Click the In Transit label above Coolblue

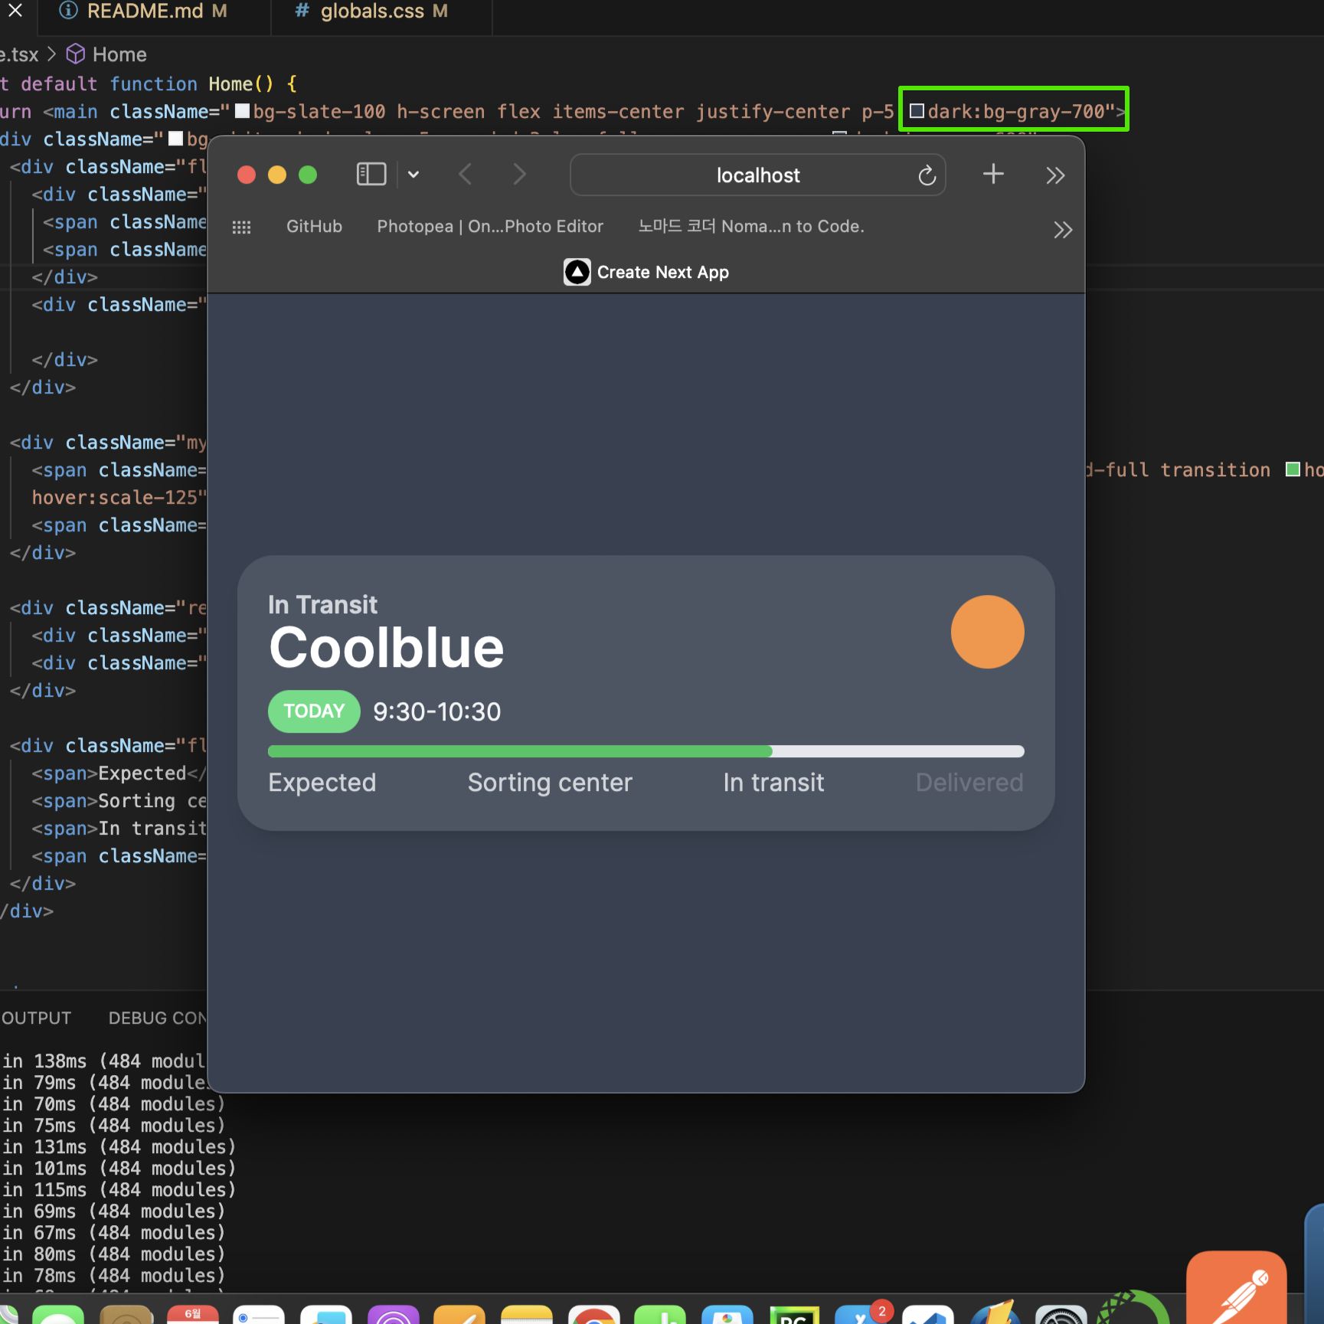(322, 605)
